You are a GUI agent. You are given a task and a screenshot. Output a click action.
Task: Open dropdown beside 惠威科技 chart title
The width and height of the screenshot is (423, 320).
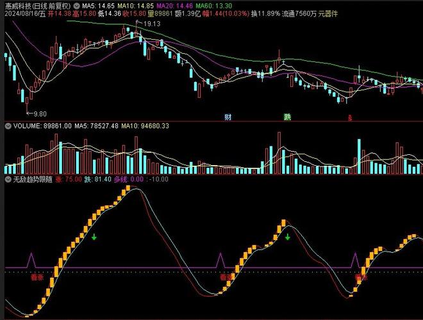pos(77,6)
